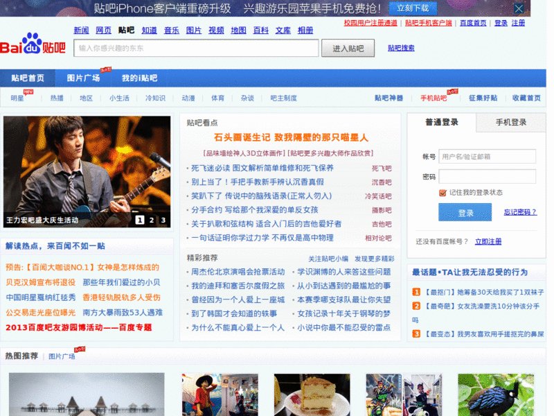Focus the 密码 password field

[x=488, y=177]
